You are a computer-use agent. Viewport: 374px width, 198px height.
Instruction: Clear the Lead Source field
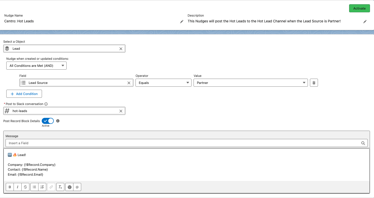129,83
